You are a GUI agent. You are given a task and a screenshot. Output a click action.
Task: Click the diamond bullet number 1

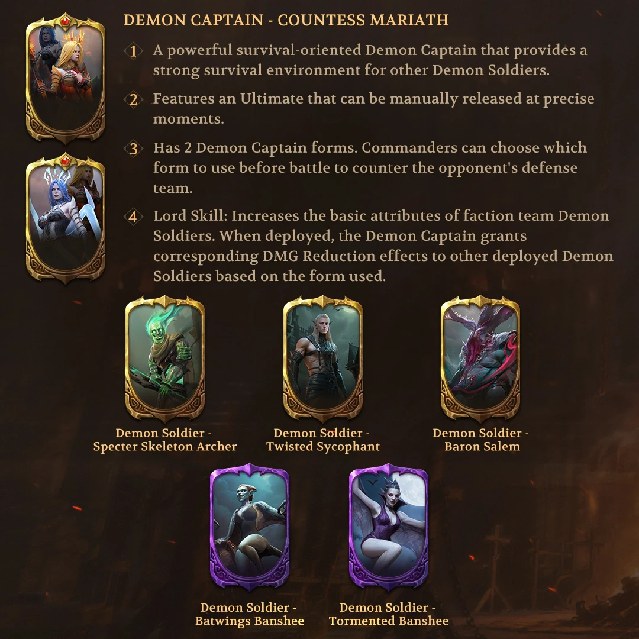(x=133, y=51)
